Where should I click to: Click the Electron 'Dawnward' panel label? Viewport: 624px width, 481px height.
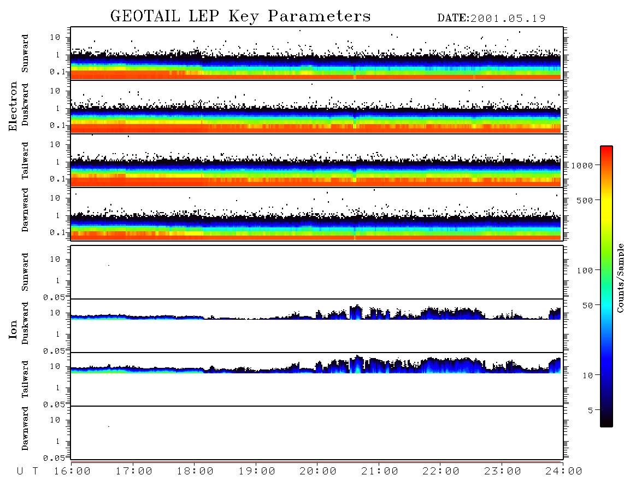pyautogui.click(x=25, y=210)
